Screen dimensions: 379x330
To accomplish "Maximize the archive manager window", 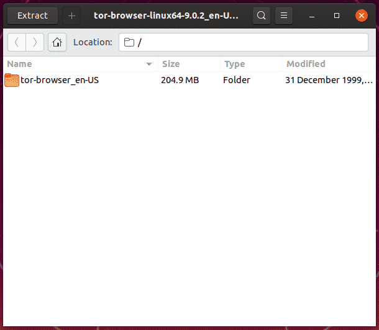I will [x=337, y=16].
